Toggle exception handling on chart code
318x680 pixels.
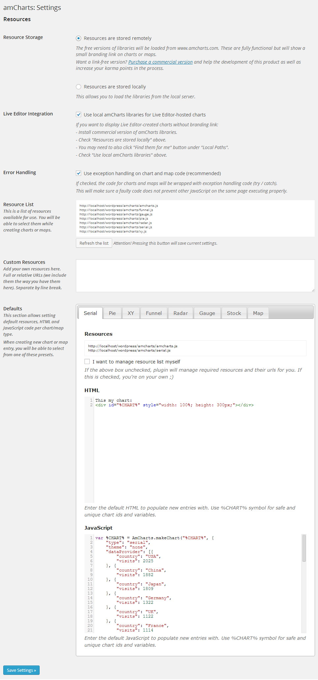tap(79, 173)
